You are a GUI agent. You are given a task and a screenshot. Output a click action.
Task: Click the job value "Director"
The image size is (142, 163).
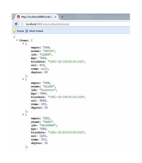pyautogui.click(x=48, y=90)
